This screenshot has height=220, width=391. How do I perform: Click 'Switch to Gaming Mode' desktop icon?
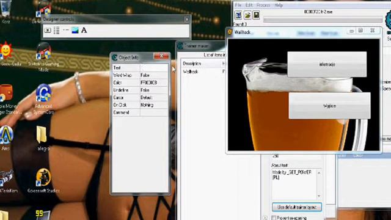click(x=43, y=51)
